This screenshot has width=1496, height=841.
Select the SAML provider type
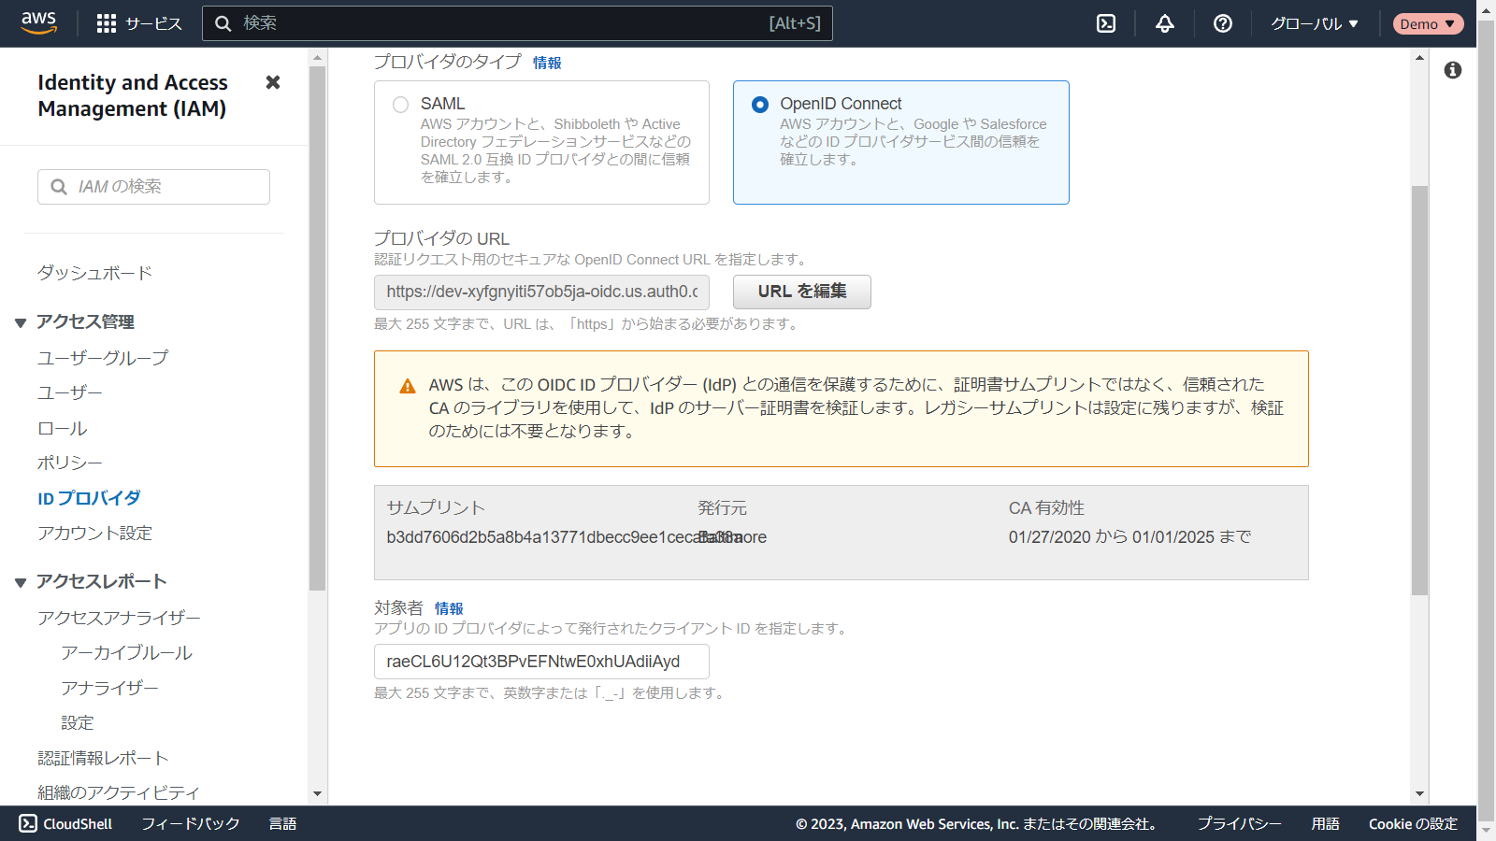click(401, 105)
